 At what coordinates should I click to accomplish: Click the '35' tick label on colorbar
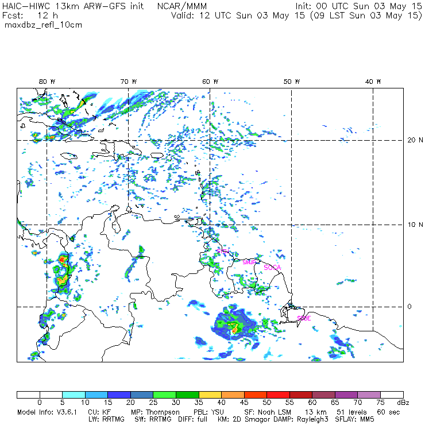[x=199, y=403]
